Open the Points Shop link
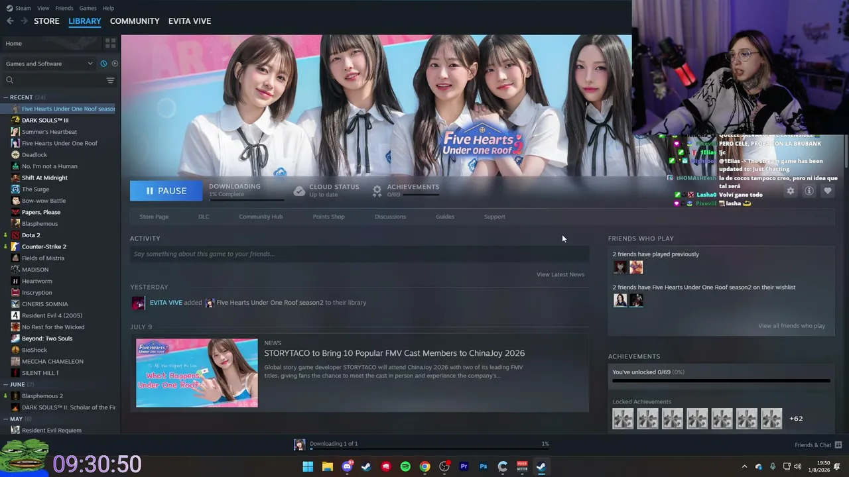849x477 pixels. pyautogui.click(x=328, y=217)
